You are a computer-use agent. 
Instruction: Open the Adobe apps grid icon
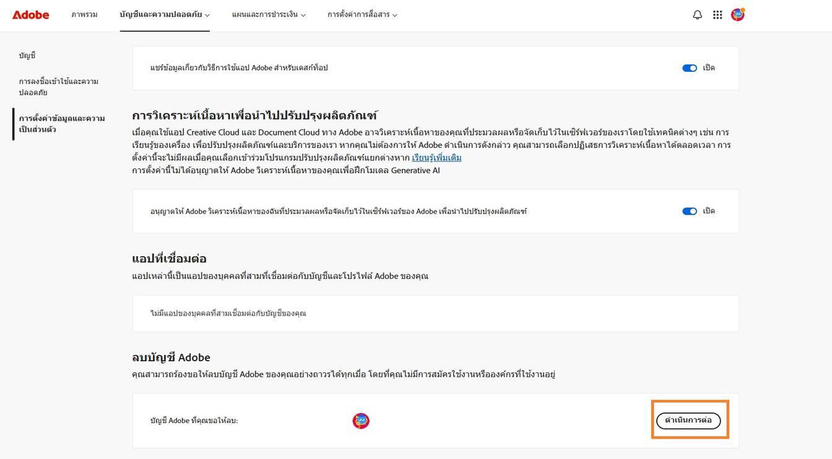pyautogui.click(x=717, y=14)
